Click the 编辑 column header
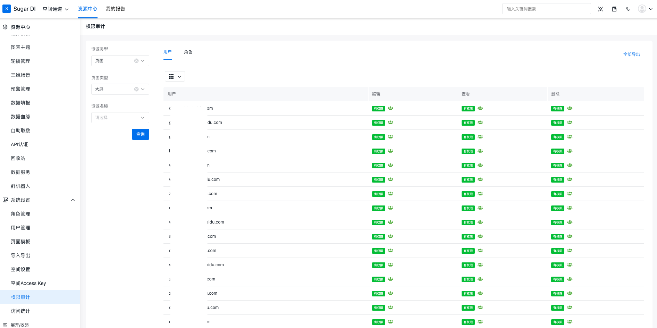This screenshot has width=657, height=328. click(376, 94)
